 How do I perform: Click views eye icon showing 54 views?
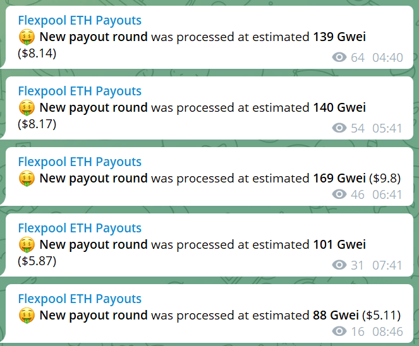pyautogui.click(x=339, y=128)
